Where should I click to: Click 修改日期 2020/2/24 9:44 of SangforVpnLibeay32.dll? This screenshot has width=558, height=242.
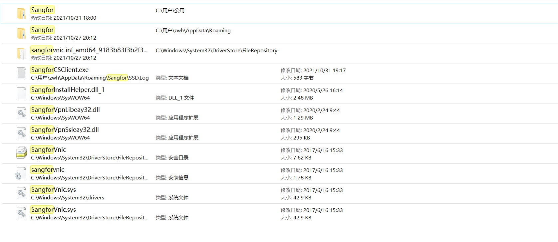[x=310, y=111]
